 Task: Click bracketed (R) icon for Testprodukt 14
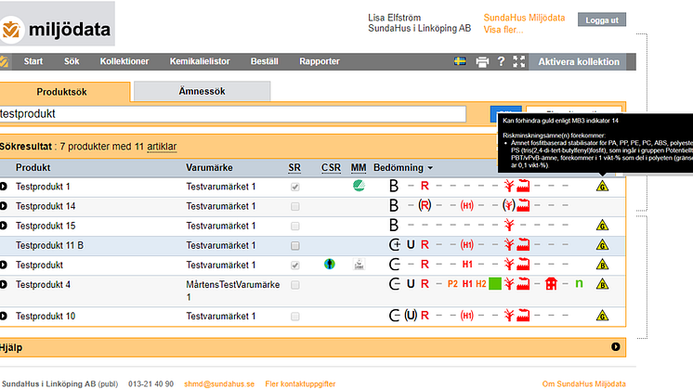click(425, 205)
